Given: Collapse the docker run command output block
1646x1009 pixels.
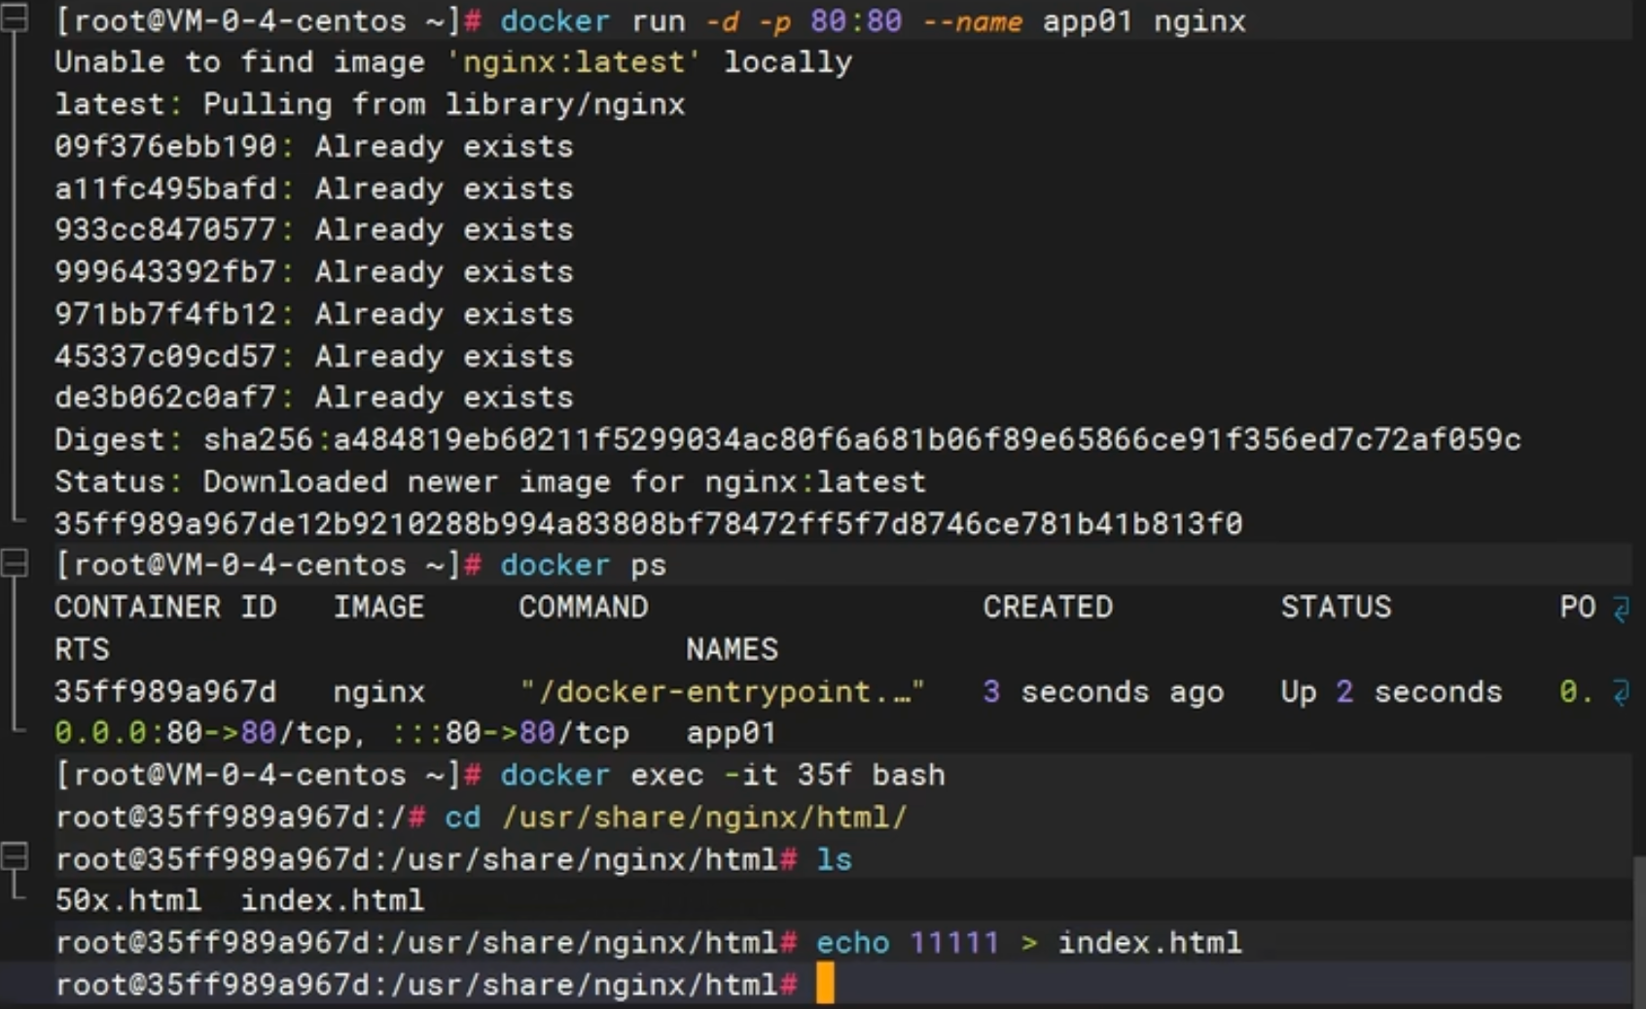Looking at the screenshot, I should click(x=14, y=17).
